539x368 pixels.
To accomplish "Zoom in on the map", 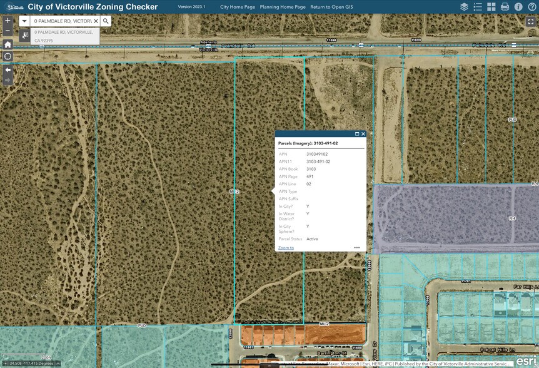I will [x=8, y=21].
